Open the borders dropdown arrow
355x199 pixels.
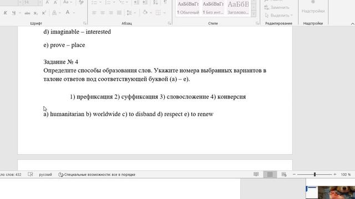click(x=164, y=13)
